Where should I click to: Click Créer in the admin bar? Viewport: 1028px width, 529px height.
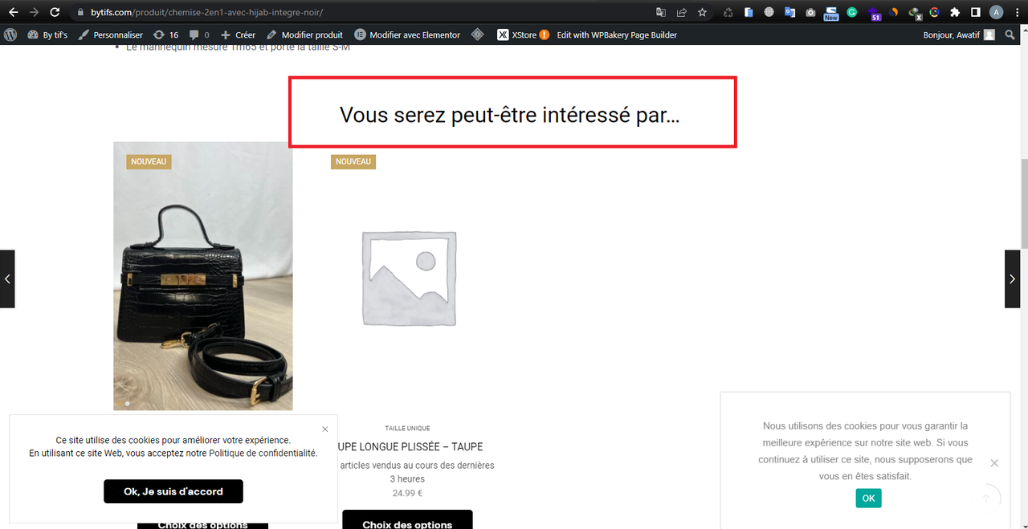click(238, 35)
